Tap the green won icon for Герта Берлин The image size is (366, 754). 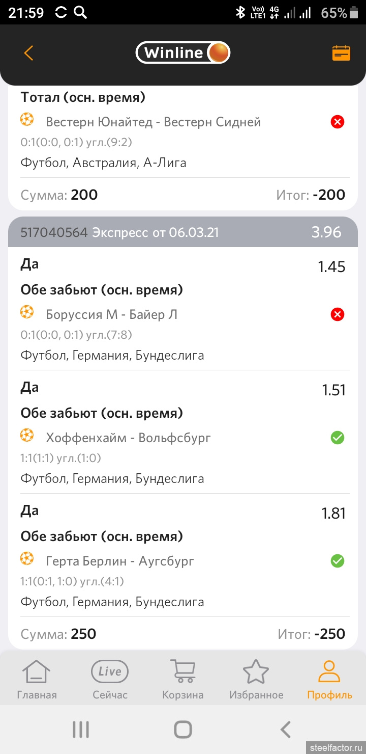point(338,561)
